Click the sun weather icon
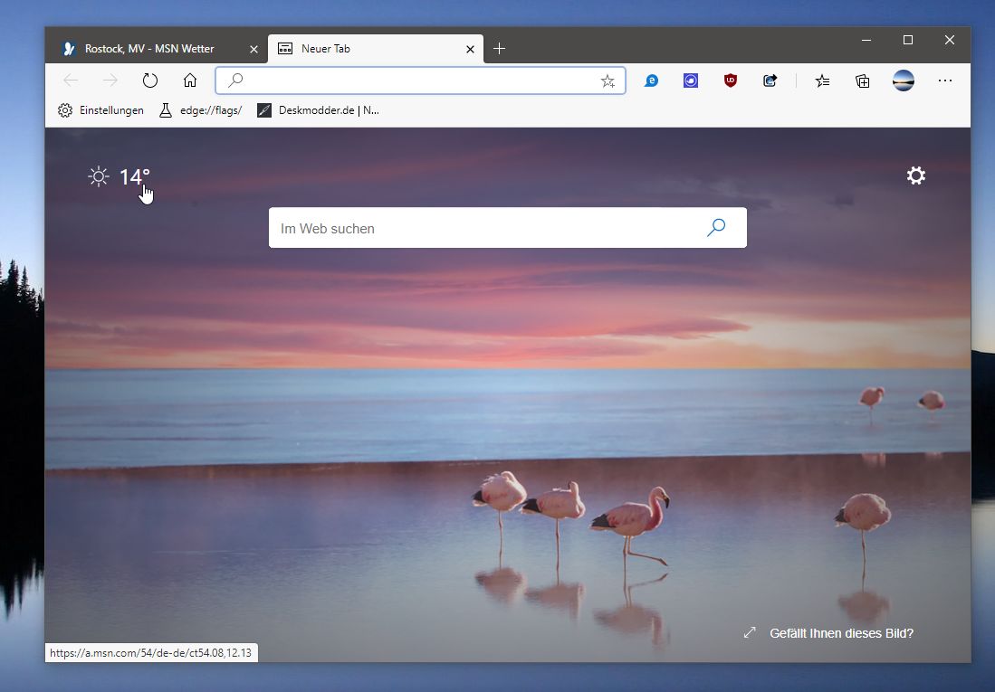 pos(99,176)
